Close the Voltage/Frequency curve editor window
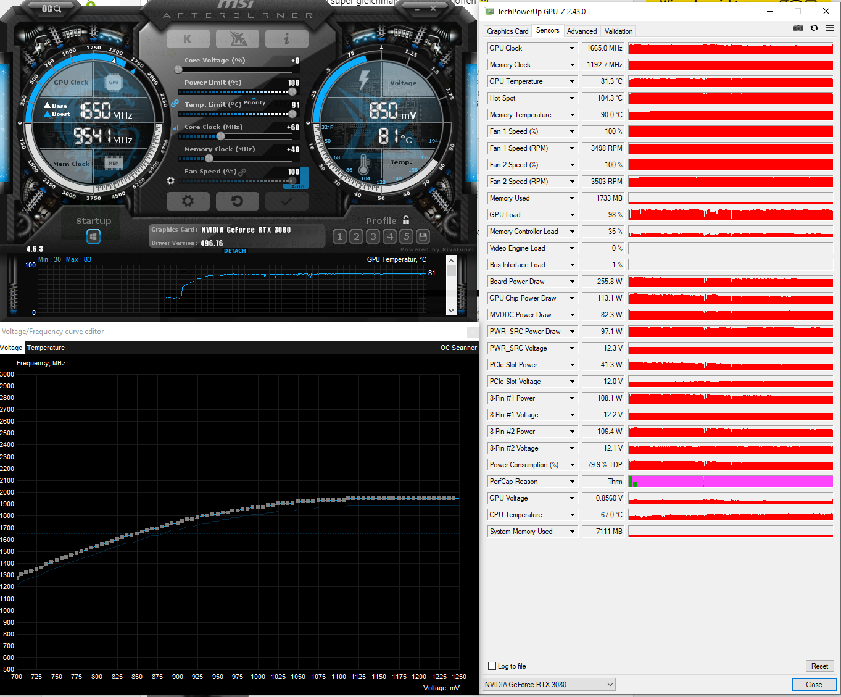The image size is (841, 697). click(x=473, y=332)
